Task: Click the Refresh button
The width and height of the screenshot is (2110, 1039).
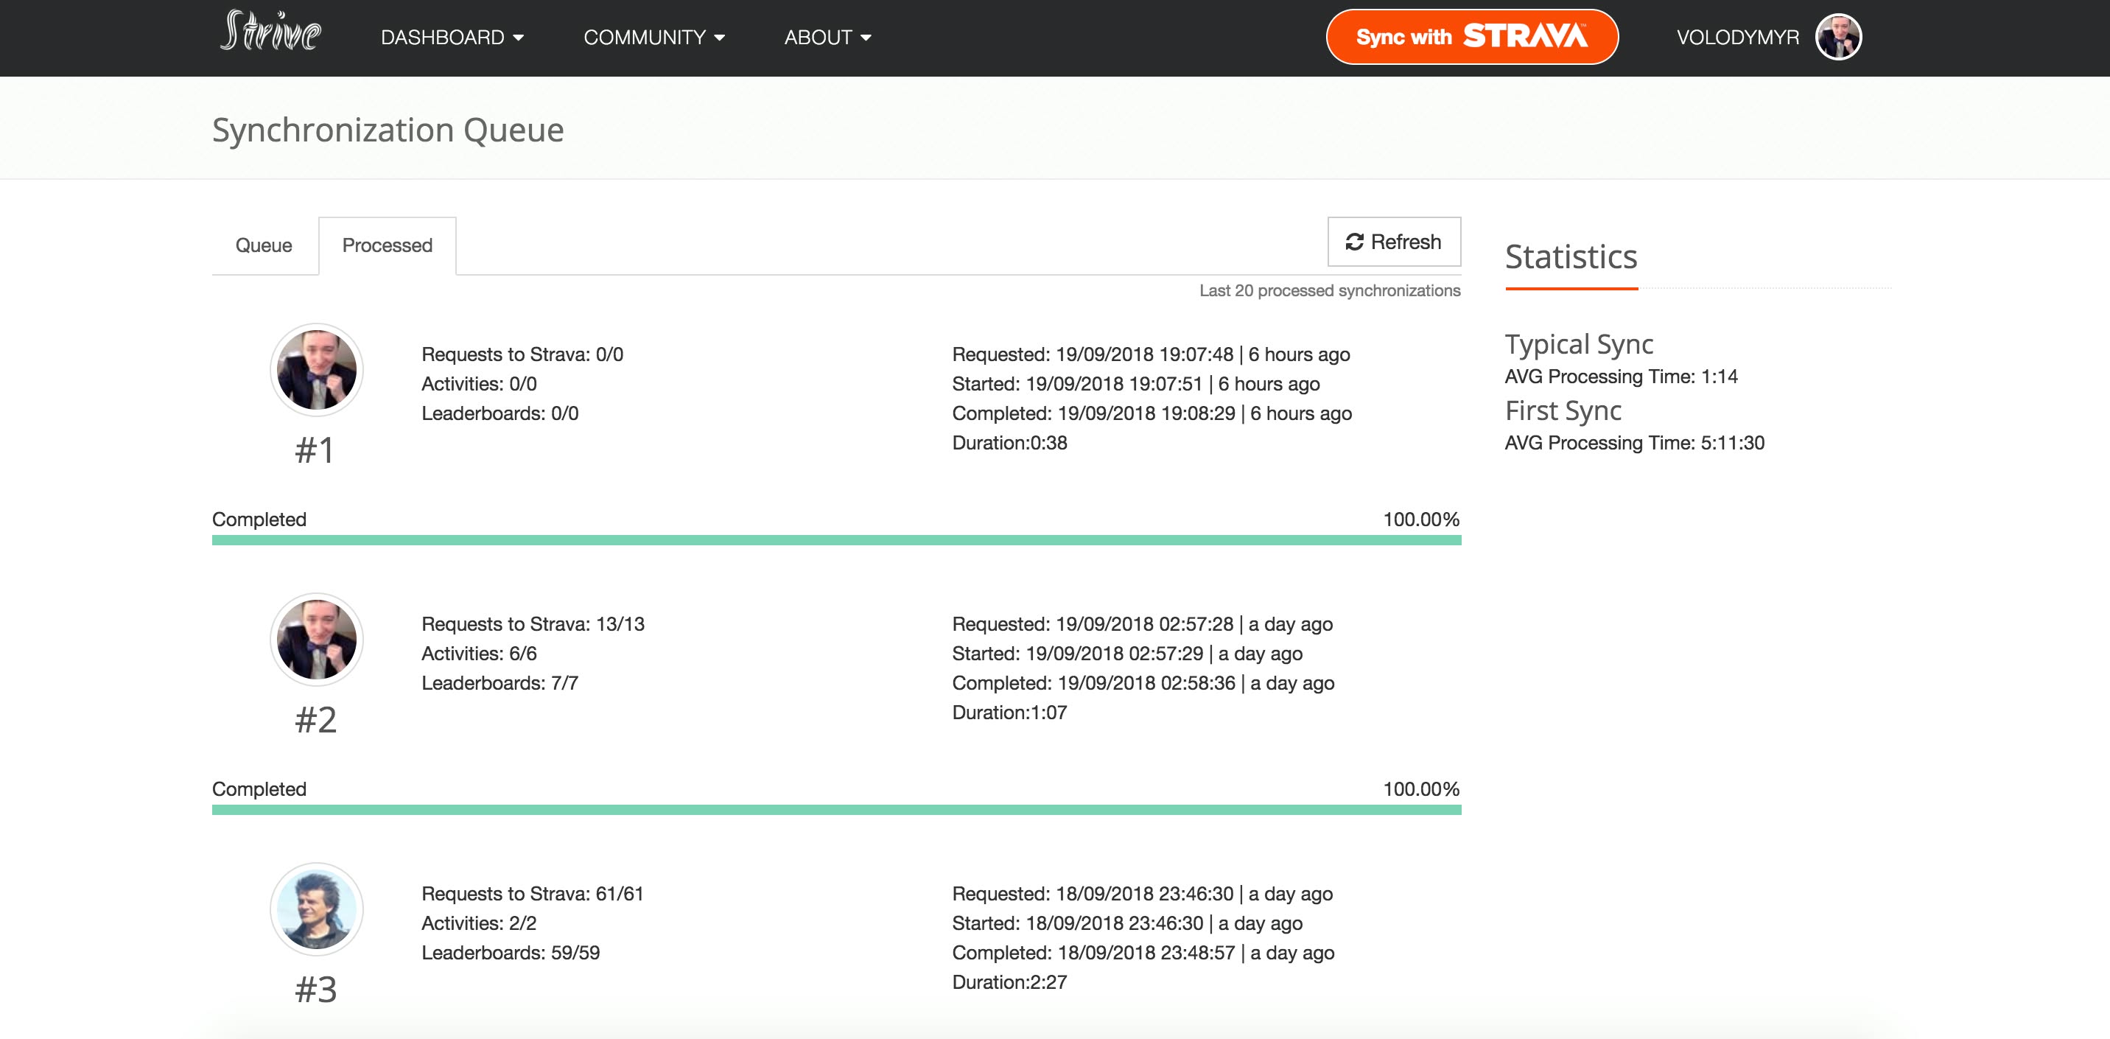Action: [1393, 241]
